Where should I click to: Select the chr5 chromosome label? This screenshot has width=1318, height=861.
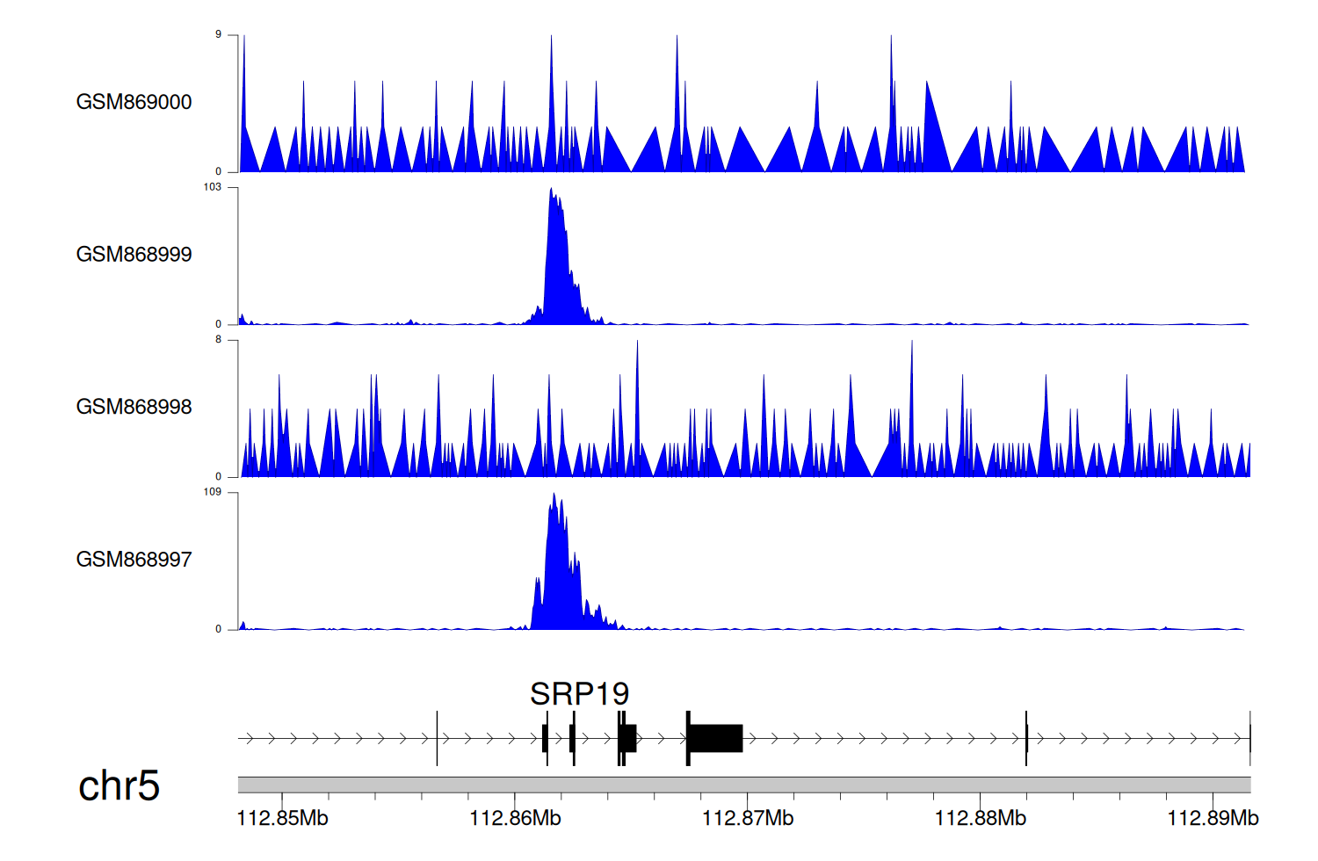[119, 785]
